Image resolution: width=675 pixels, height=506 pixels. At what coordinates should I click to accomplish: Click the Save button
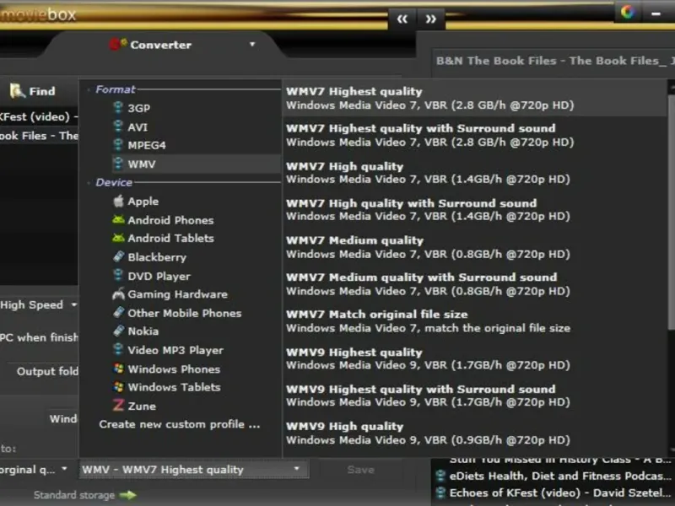click(x=360, y=470)
